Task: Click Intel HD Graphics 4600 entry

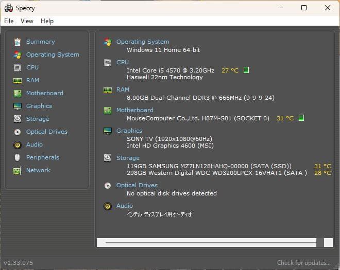Action: coord(170,146)
